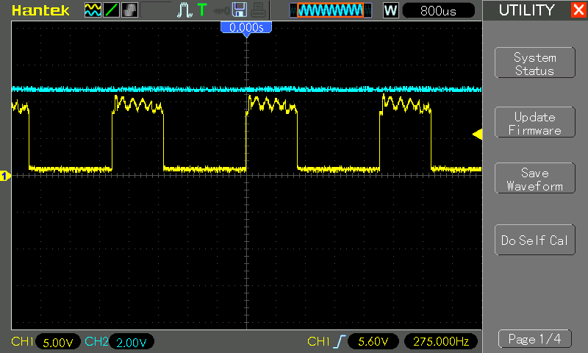Click the printer icon in top bar

pos(257,10)
